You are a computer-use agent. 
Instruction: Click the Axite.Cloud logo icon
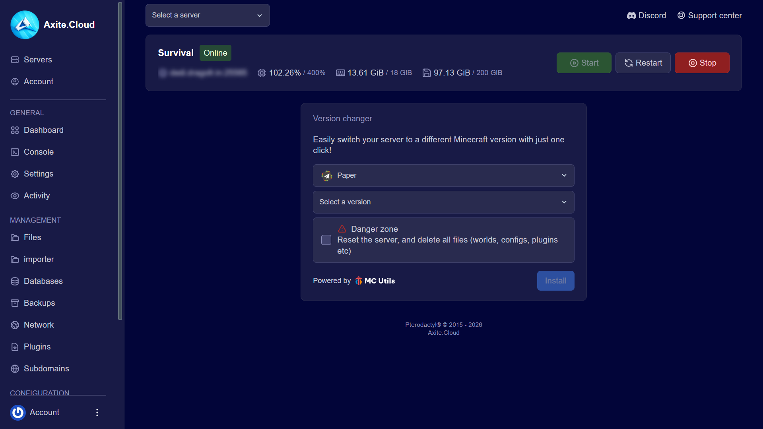point(25,25)
